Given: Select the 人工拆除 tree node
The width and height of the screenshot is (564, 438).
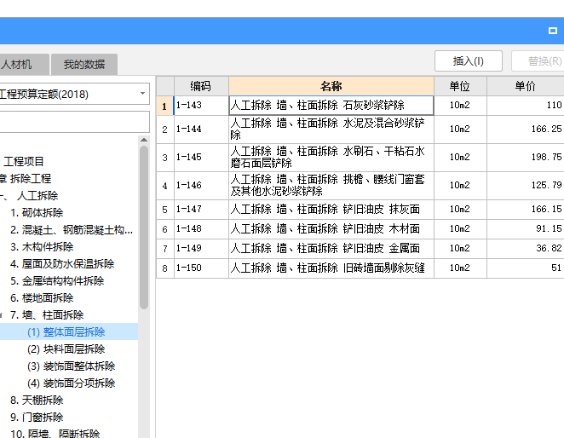Looking at the screenshot, I should 37,195.
